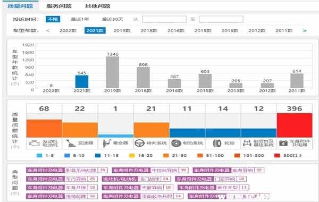319x202 pixels.
Task: Click the start date 从 input field
Action: (x=164, y=19)
